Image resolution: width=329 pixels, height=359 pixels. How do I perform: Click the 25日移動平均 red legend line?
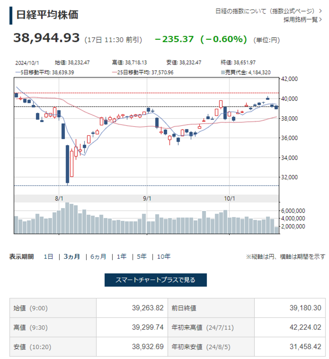(114, 73)
